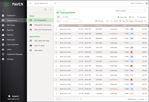Viewport: 149px width, 102px height.
Task: Click Visa icon on ***0185 first row
Action: point(132,29)
